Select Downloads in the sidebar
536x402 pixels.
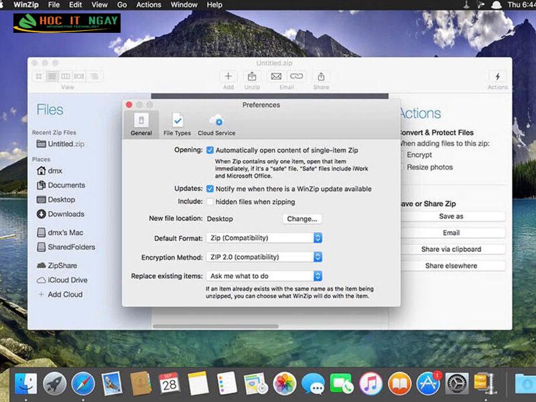60,214
